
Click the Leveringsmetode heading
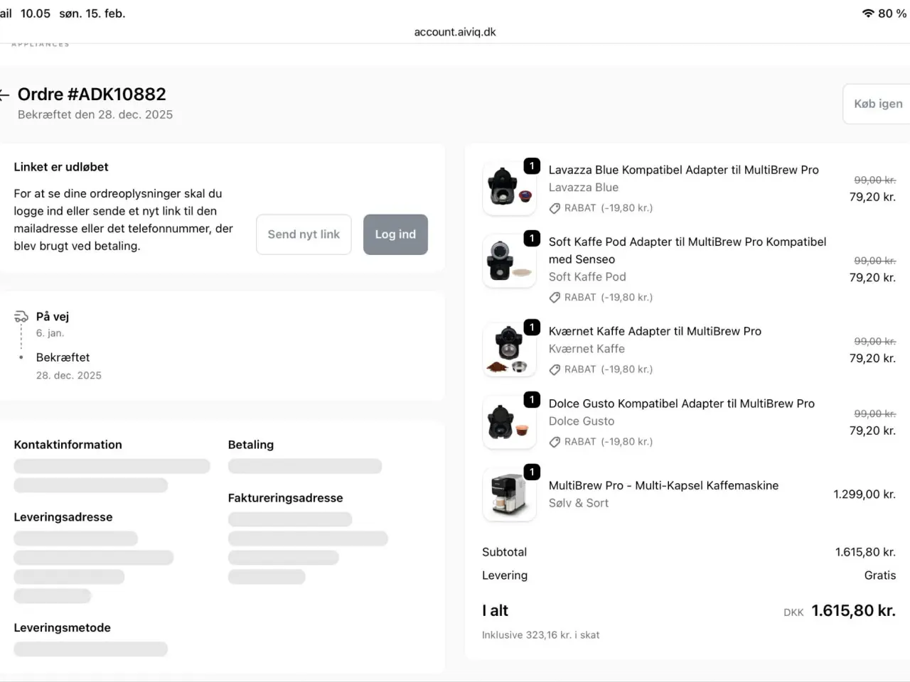click(63, 628)
